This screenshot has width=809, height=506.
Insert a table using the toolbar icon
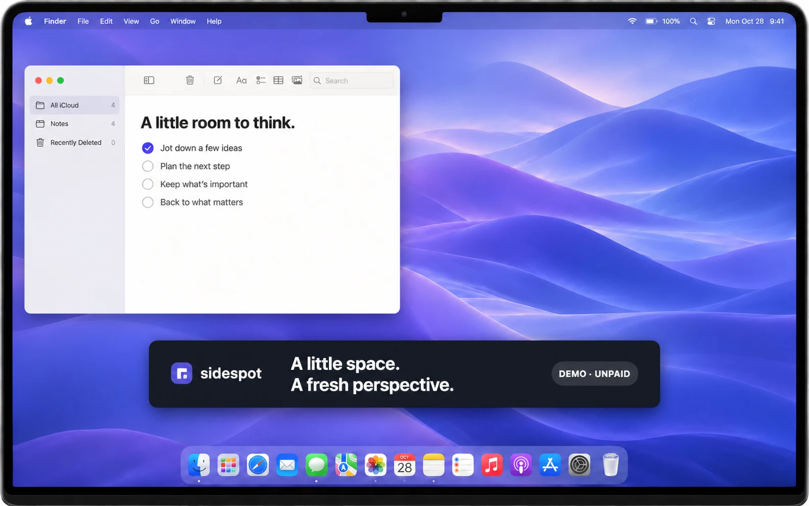[x=279, y=80]
